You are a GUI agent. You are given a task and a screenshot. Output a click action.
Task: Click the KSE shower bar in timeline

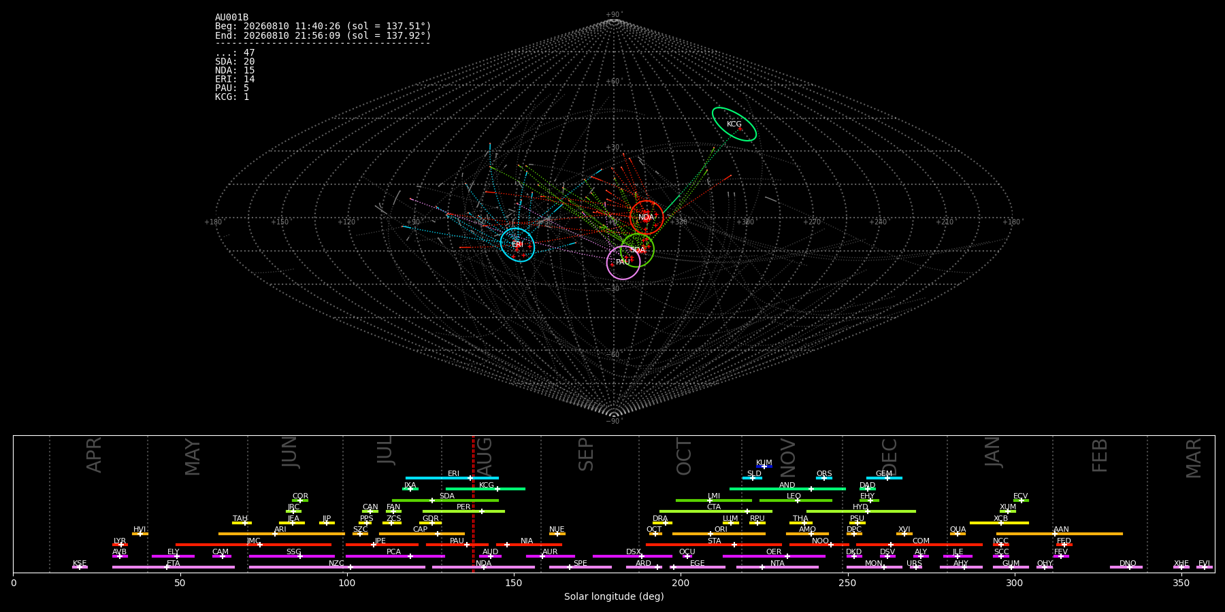[80, 567]
